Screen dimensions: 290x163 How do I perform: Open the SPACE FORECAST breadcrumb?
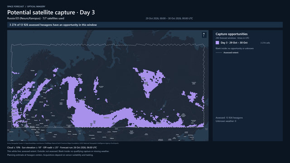[15, 6]
